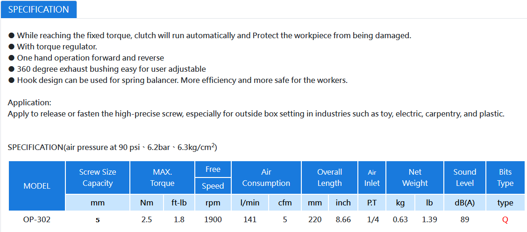Select the kg unit cell
This screenshot has width=527, height=232.
(x=400, y=203)
